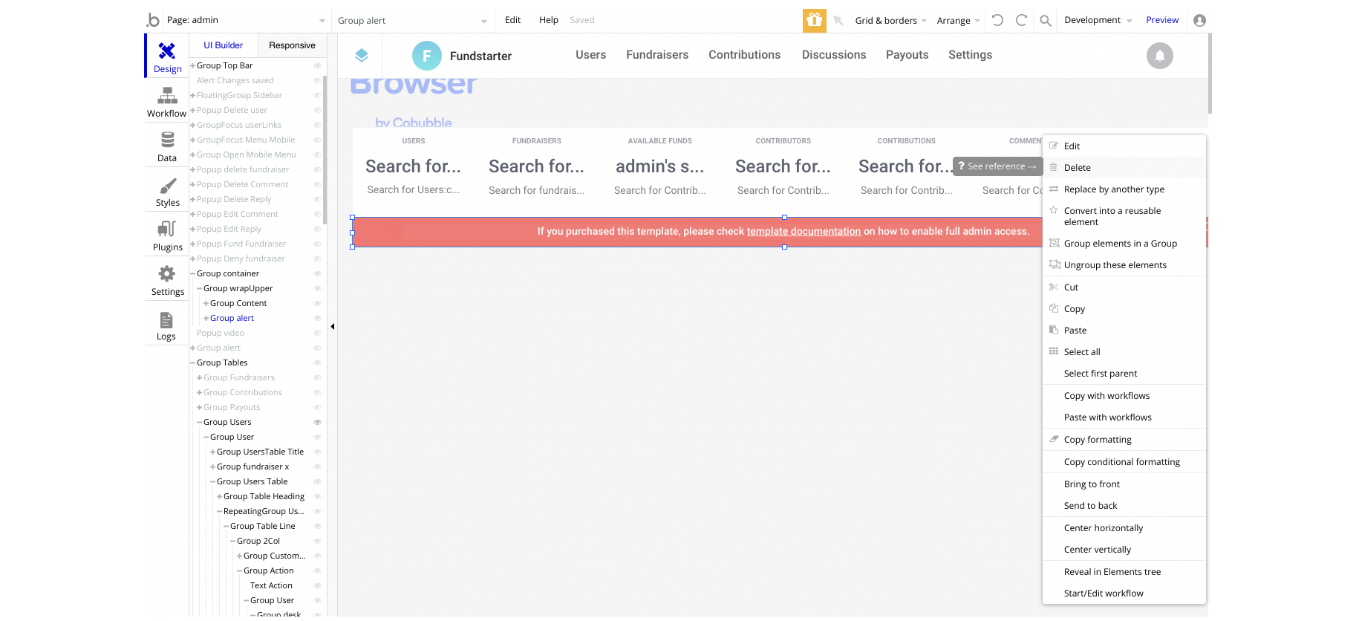This screenshot has width=1359, height=621.
Task: Toggle visibility of Group Users
Action: click(x=317, y=423)
